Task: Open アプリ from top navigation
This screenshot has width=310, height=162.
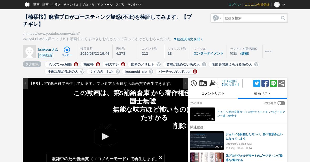Action: point(120,5)
